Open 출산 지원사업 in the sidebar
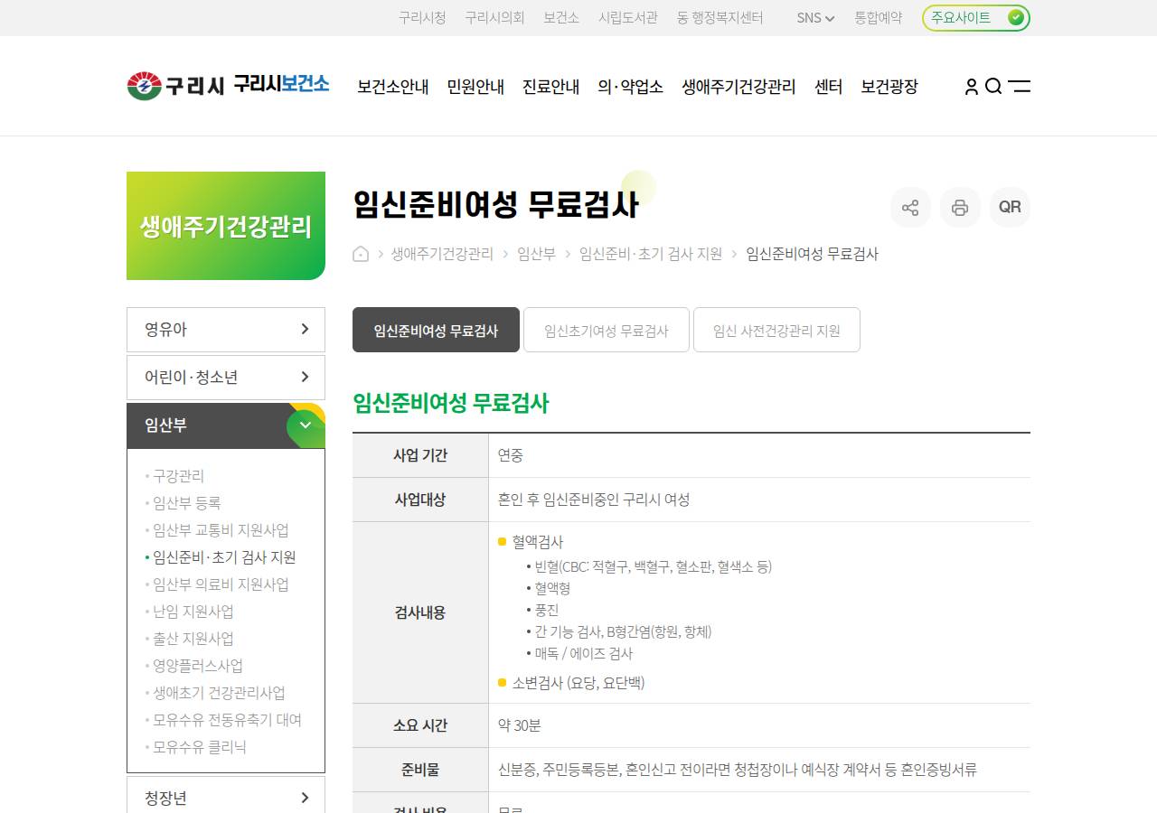Screen dimensions: 1157x813 pos(193,639)
